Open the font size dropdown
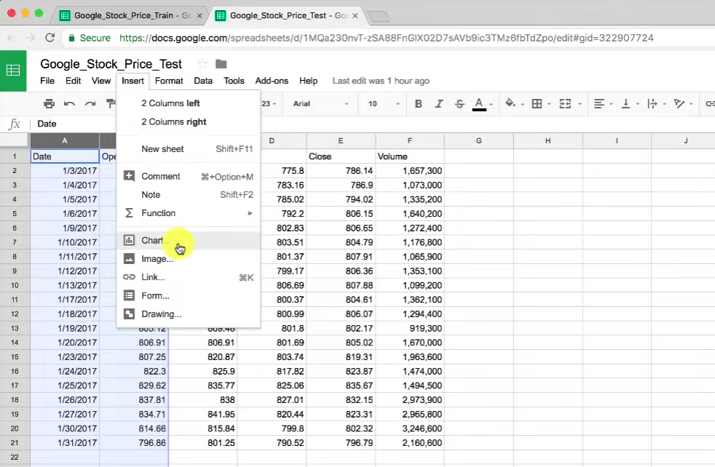Screen dimensions: 715x467 (382, 104)
